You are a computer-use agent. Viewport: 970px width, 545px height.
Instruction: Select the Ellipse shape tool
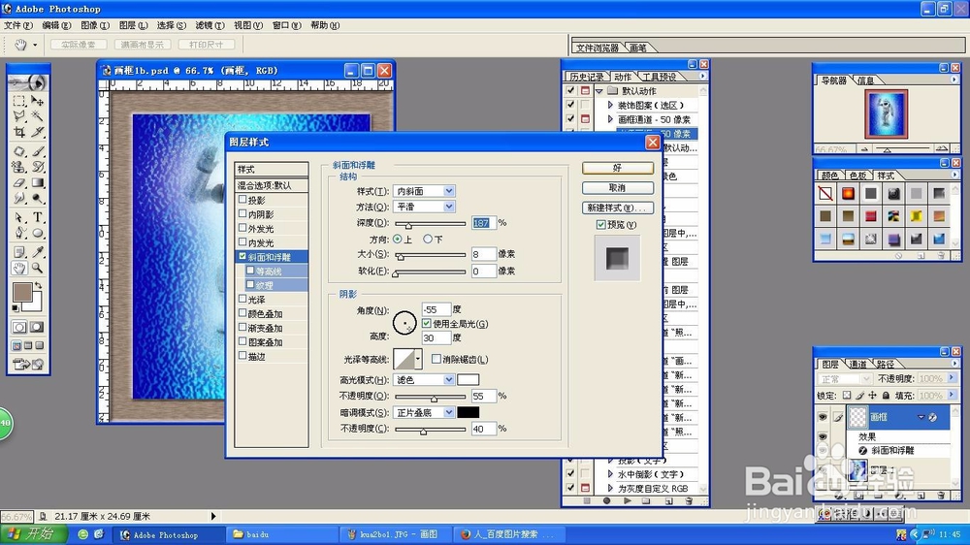coord(38,233)
